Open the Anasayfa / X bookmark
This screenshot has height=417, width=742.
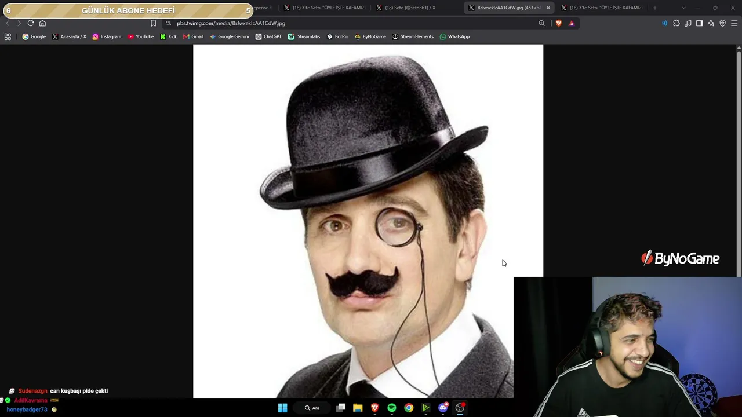(69, 36)
